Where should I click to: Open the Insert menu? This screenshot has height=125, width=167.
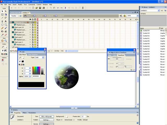[x=15, y=5]
